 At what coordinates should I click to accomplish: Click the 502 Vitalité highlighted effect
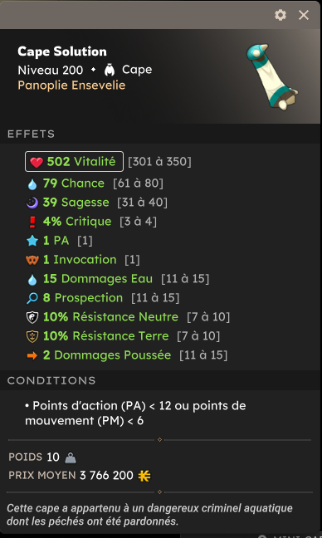pos(74,161)
